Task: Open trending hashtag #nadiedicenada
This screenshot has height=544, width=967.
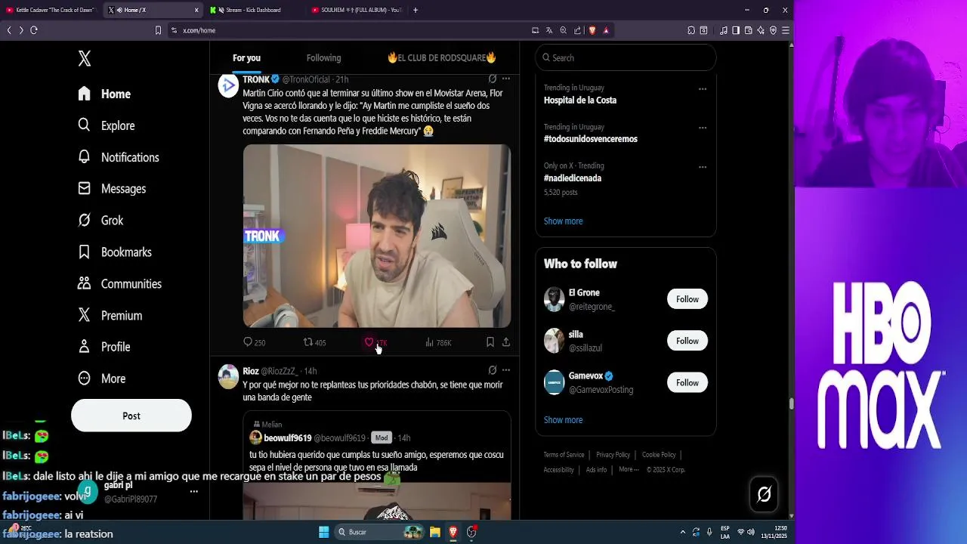Action: coord(573,178)
